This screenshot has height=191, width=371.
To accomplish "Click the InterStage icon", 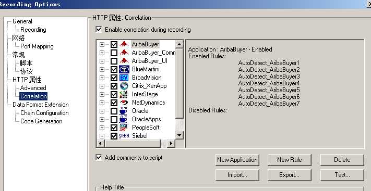I will (124, 94).
